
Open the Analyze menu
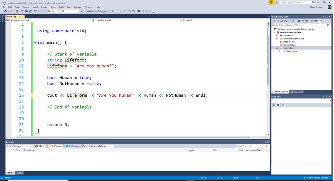tap(77, 7)
